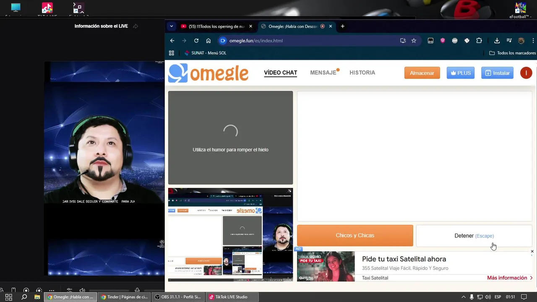Click the Omegle logo
537x302 pixels.
click(208, 73)
